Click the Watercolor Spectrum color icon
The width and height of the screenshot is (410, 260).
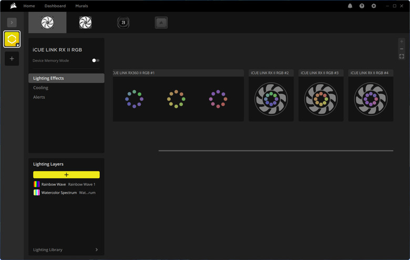coord(37,193)
